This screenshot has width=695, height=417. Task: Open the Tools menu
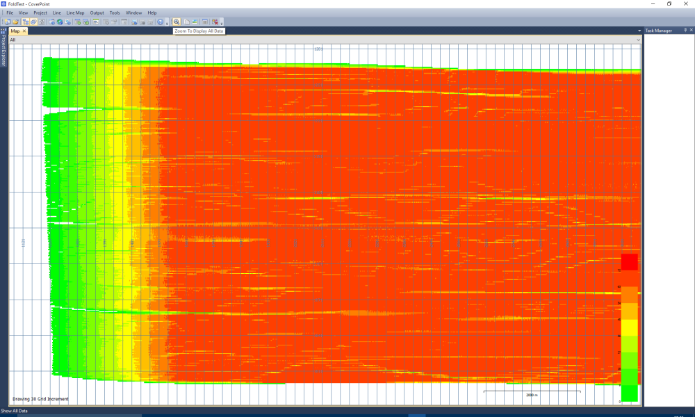(x=115, y=13)
